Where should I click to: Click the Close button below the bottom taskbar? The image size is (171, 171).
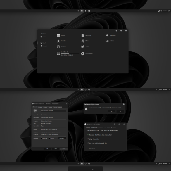(93, 170)
